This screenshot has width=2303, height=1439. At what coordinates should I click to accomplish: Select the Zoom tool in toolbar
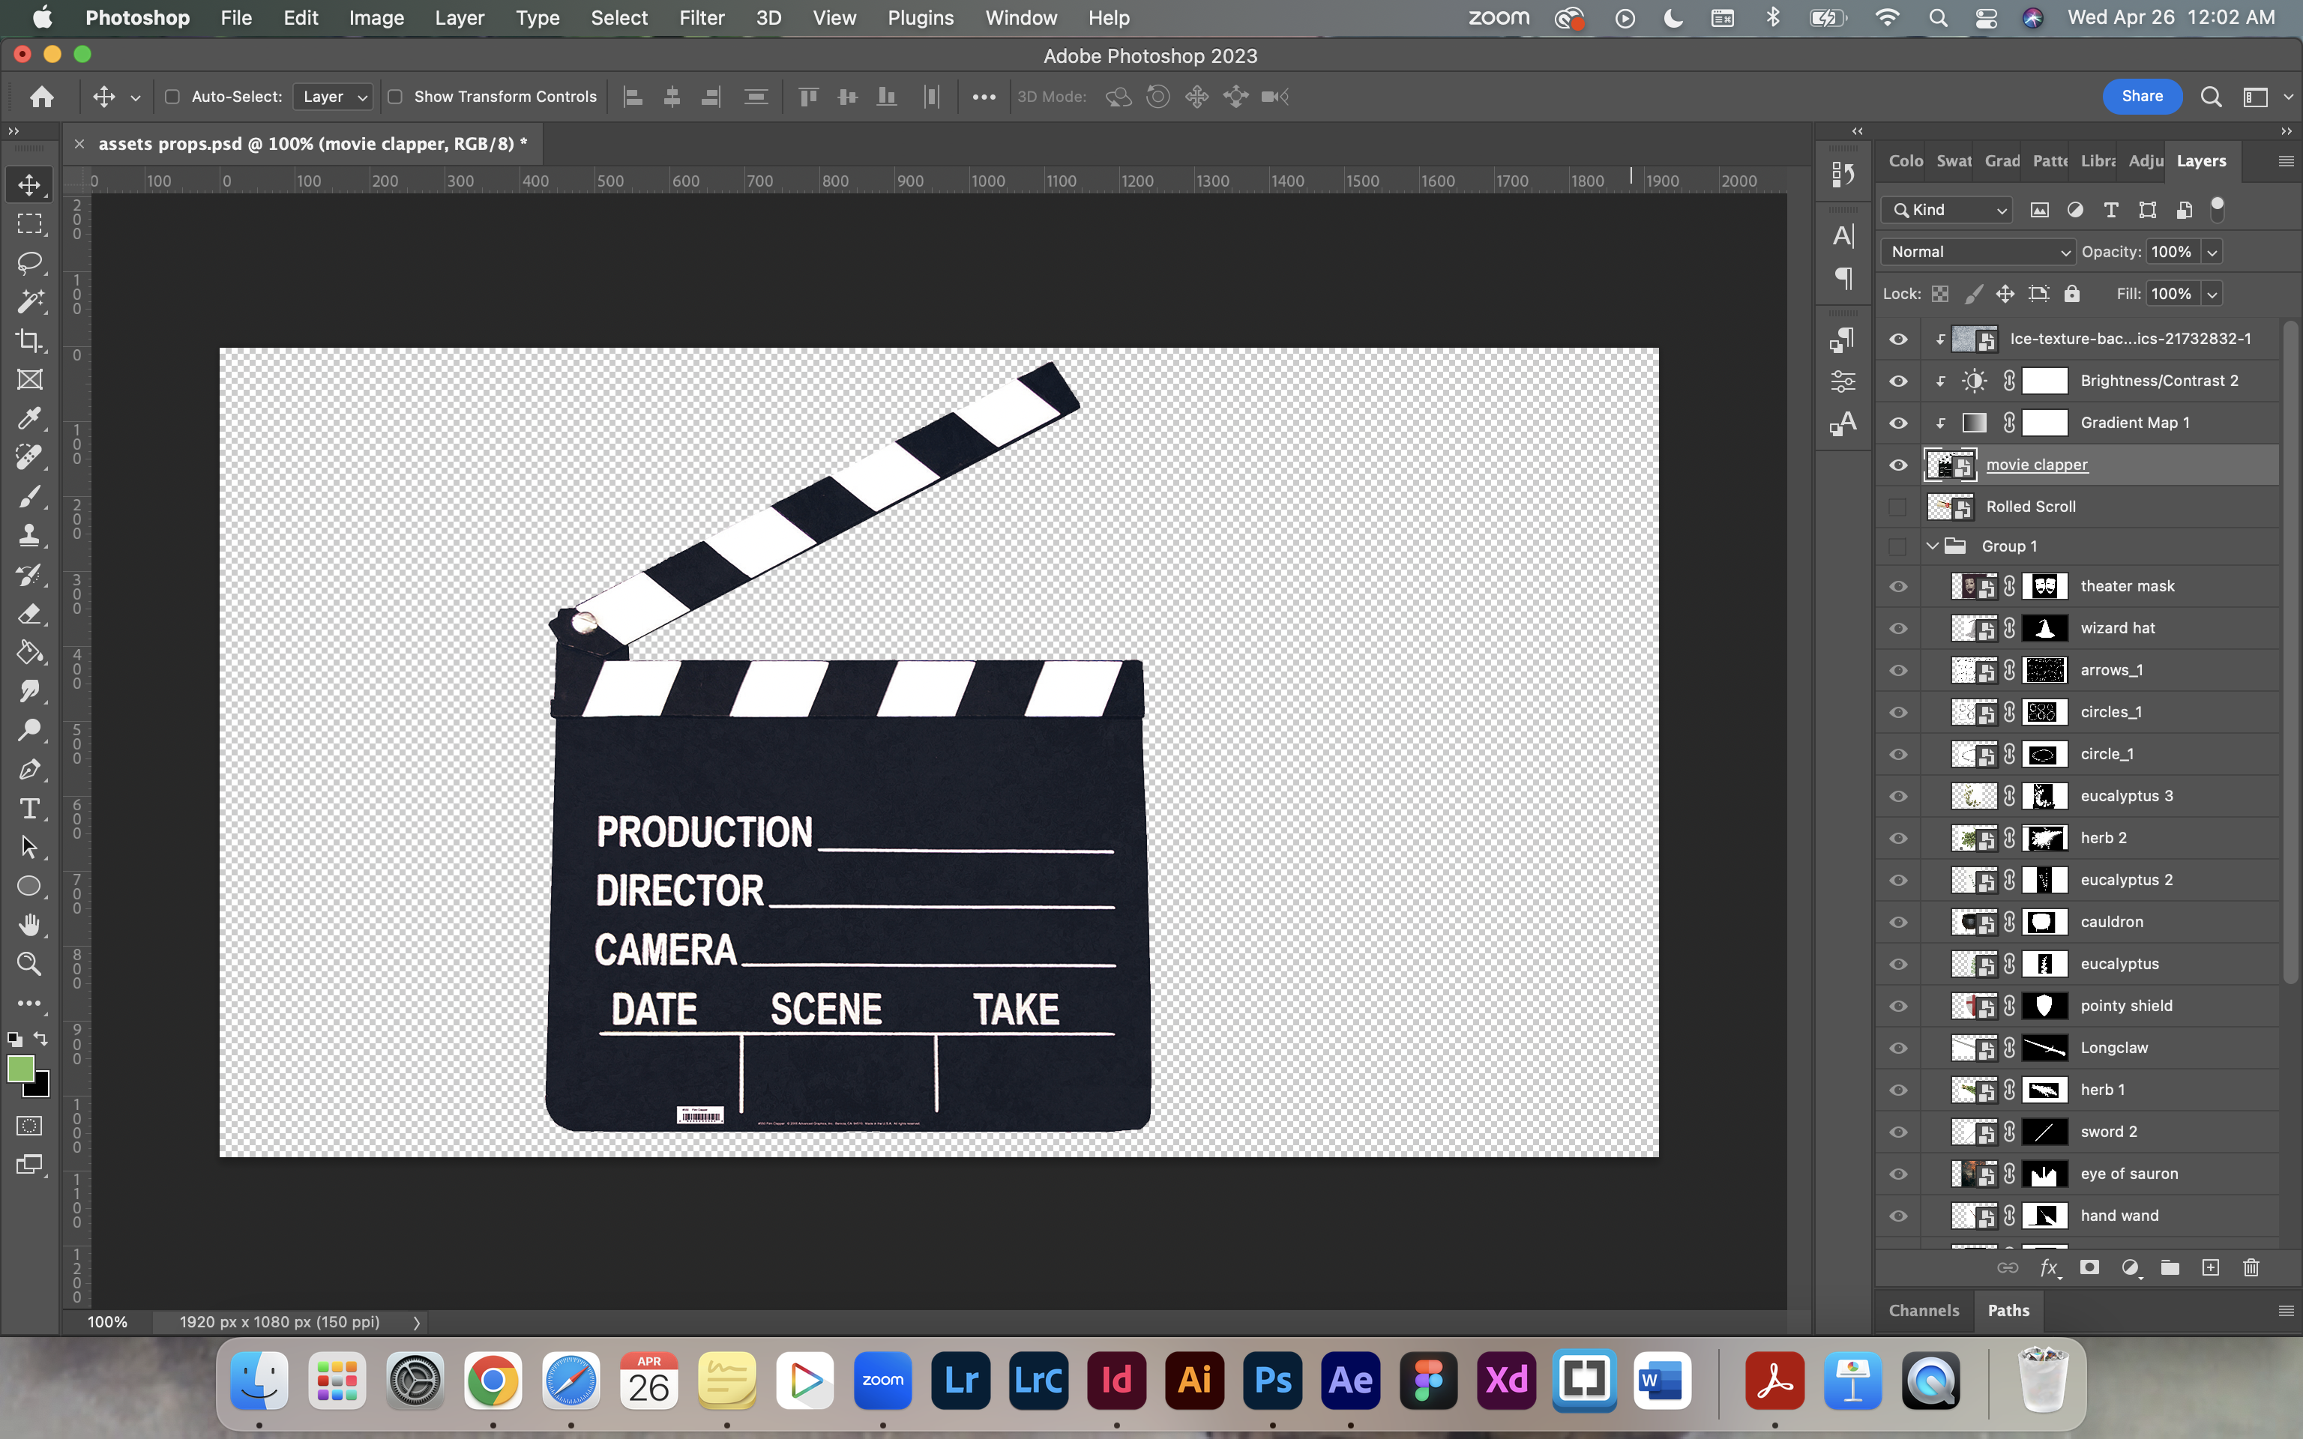click(29, 964)
